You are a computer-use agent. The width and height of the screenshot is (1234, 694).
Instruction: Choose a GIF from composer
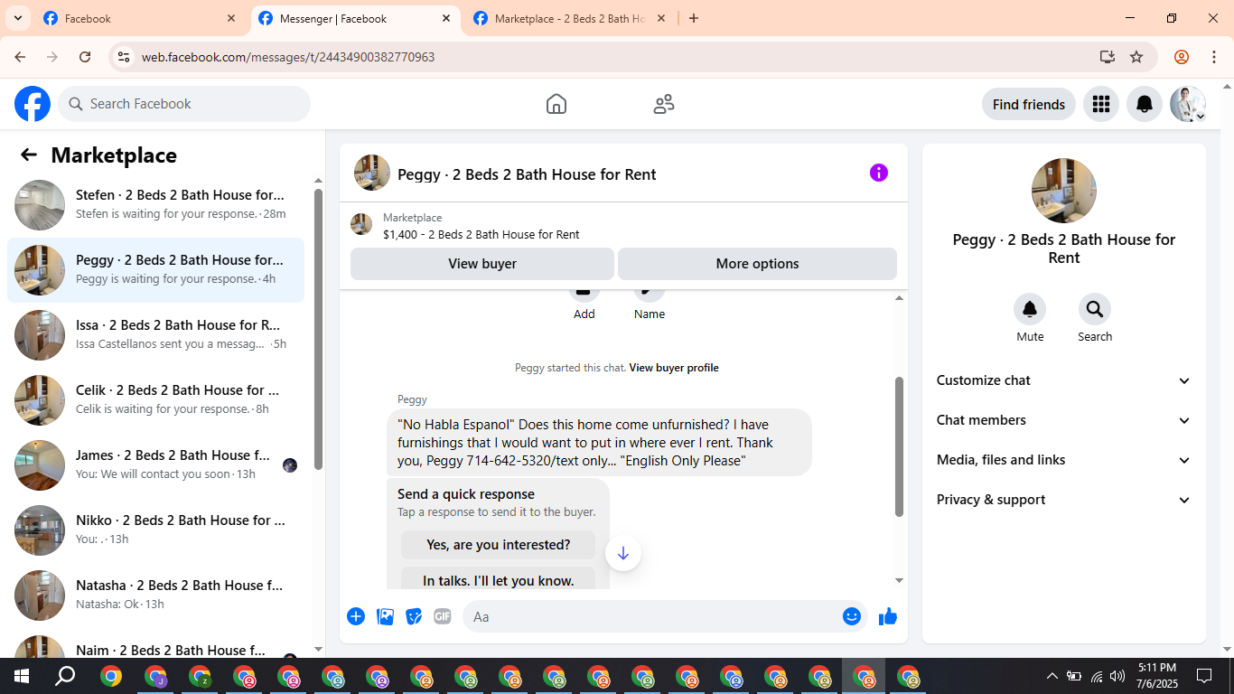tap(443, 616)
